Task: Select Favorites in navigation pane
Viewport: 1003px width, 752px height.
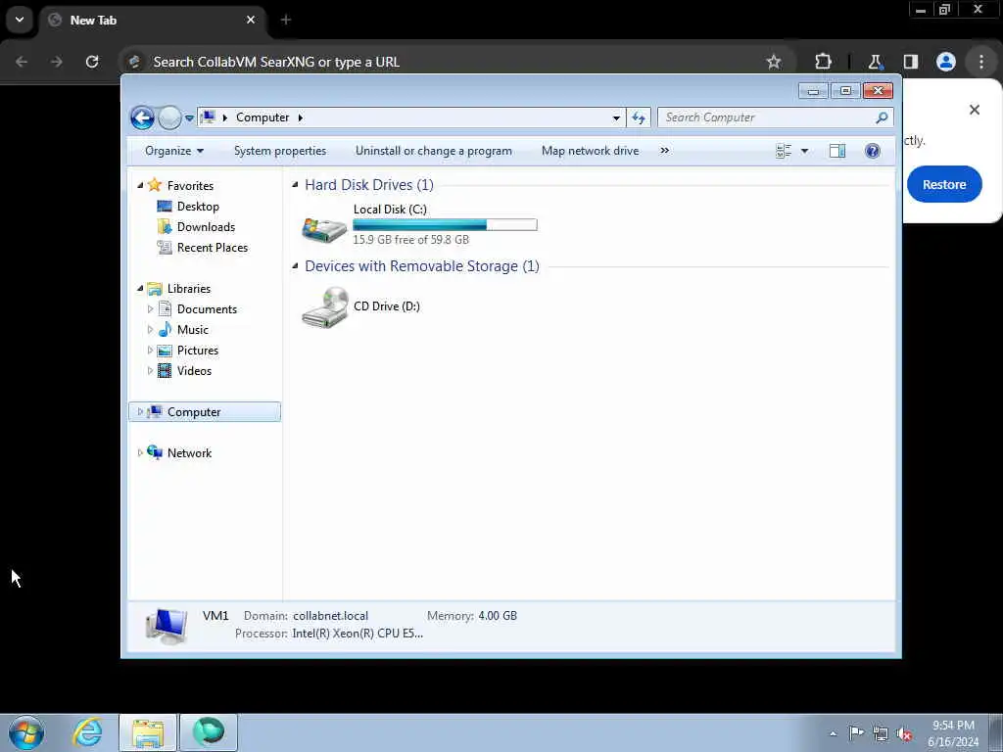Action: 190,185
